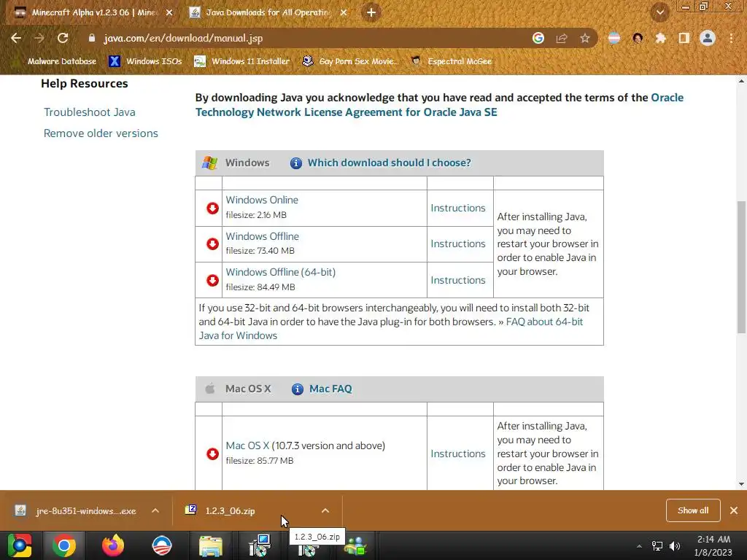Viewport: 747px width, 560px height.
Task: Show hidden system tray icons
Action: [x=639, y=546]
